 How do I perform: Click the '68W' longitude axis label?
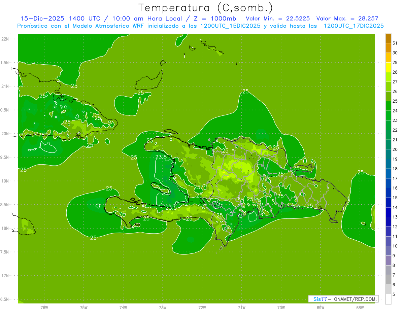360,307
